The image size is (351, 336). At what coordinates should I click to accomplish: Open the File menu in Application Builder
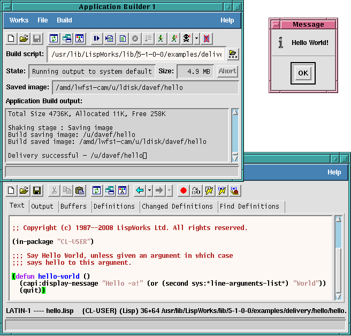point(42,20)
